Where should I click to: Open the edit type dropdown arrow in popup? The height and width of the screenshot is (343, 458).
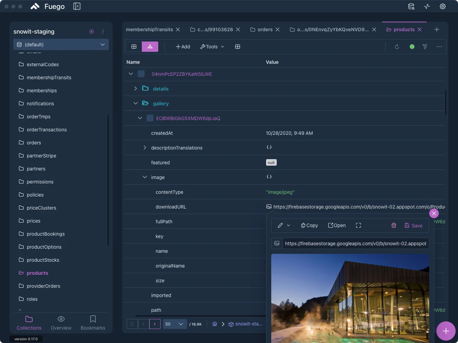coord(288,225)
